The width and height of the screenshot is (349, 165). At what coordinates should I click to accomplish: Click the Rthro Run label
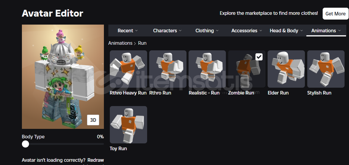point(160,93)
